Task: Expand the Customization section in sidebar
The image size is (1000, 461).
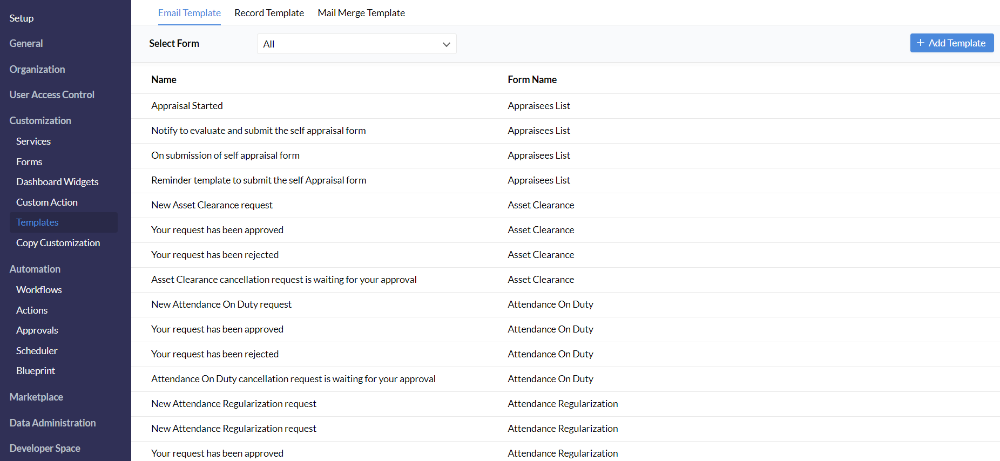Action: [40, 120]
